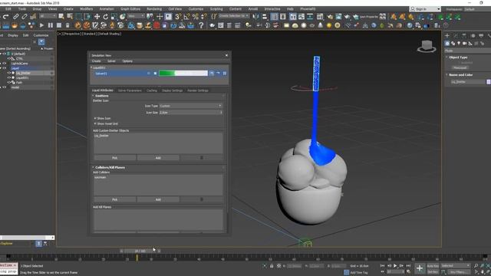Click the Redo arrow icon
Screen dimensions: 491x276
point(6,17)
